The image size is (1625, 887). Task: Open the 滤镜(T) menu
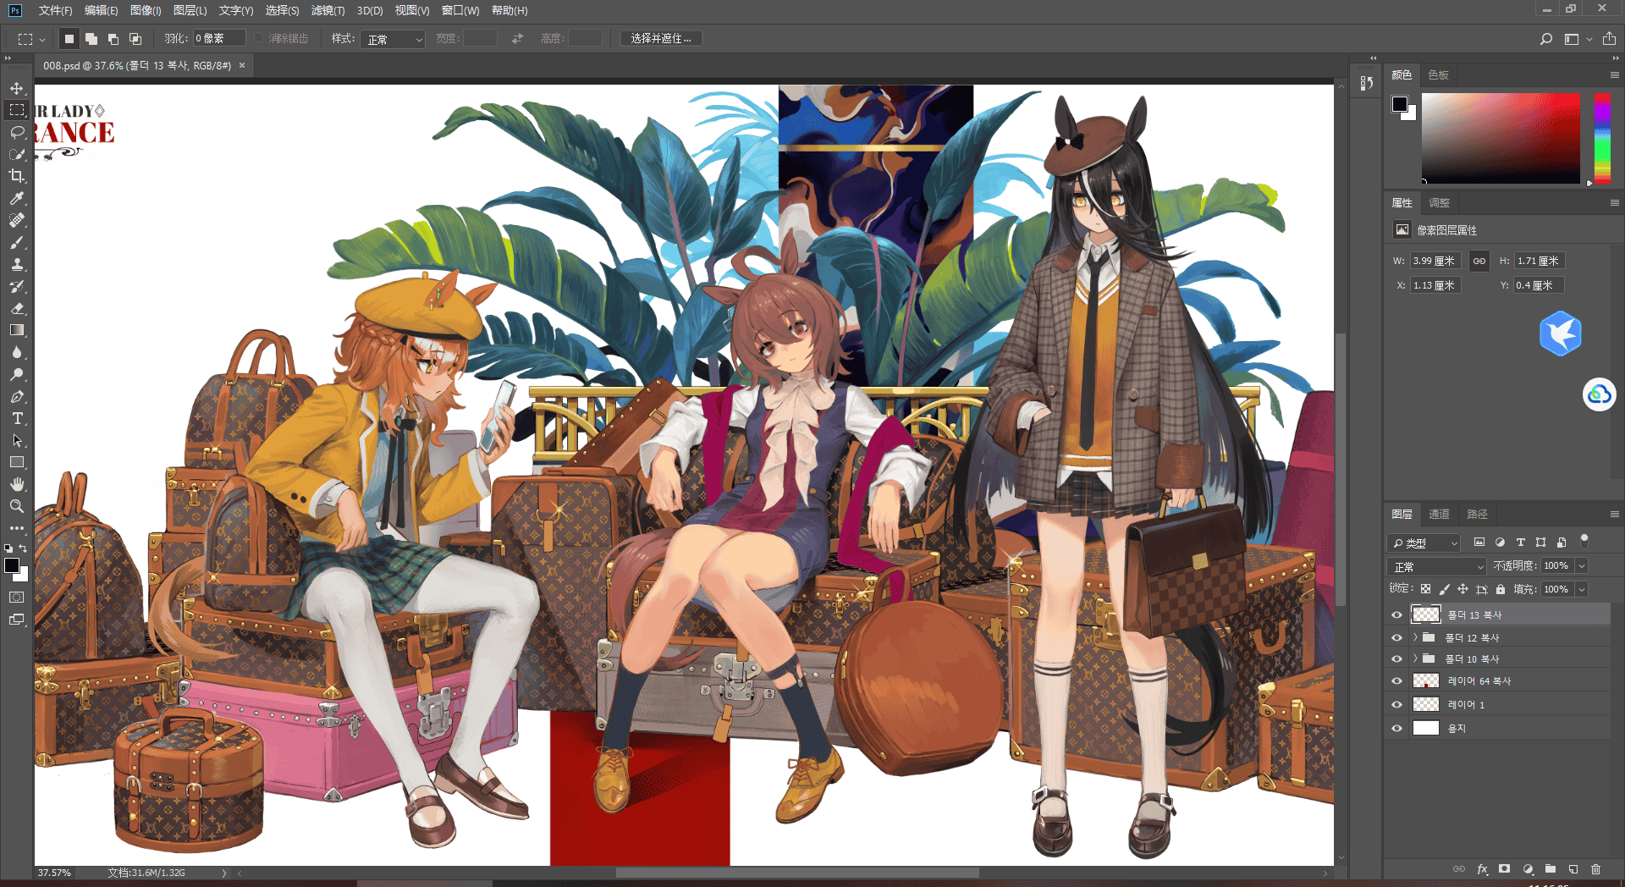(328, 10)
